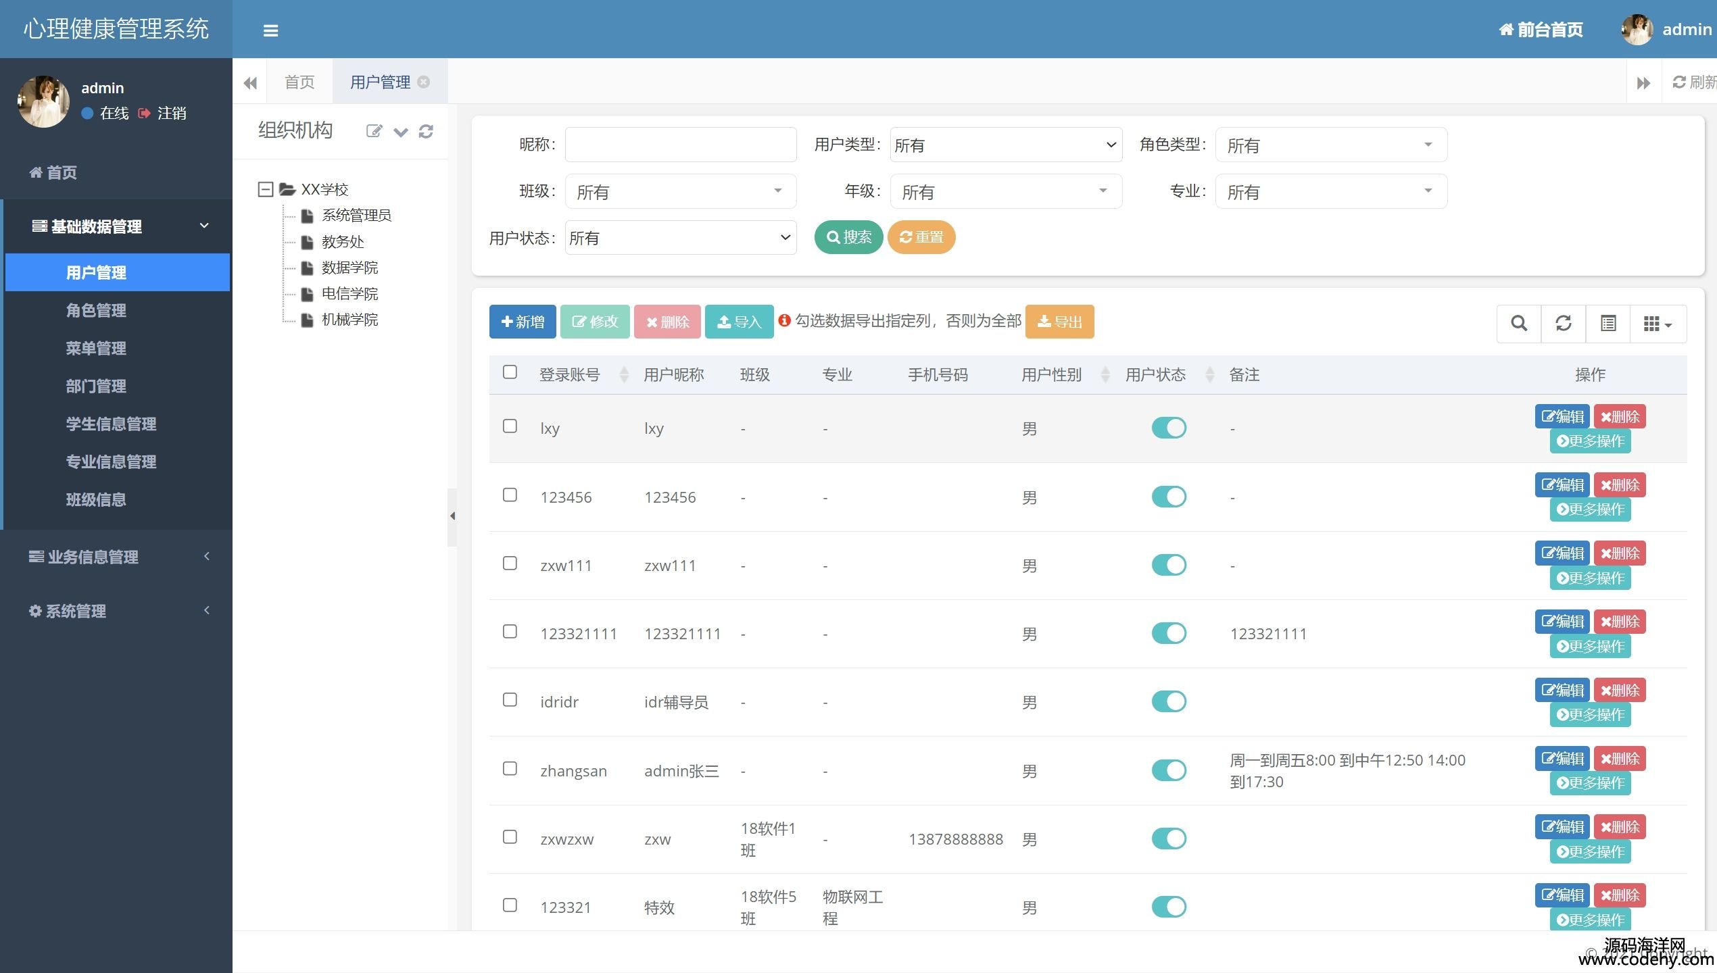The height and width of the screenshot is (973, 1717).
Task: Toggle user status switch for idridr
Action: pos(1169,701)
